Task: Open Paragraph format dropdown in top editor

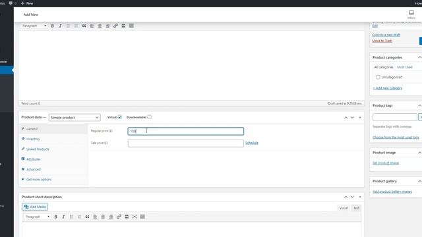Action: [x=34, y=26]
